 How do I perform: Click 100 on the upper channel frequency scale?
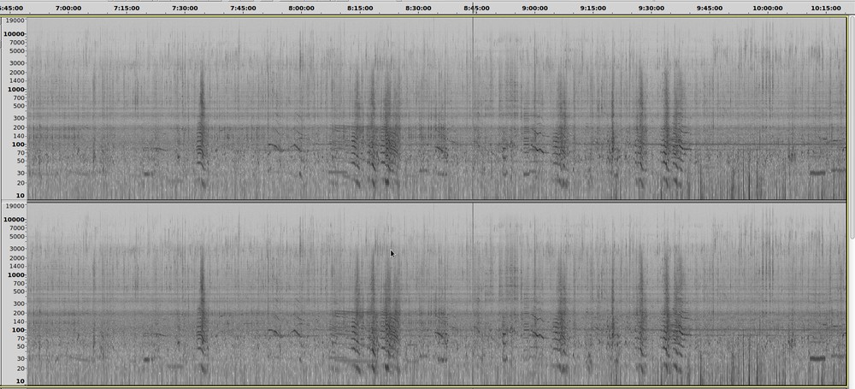click(18, 144)
